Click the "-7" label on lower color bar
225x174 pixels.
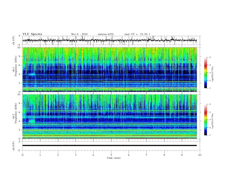coord(209,135)
